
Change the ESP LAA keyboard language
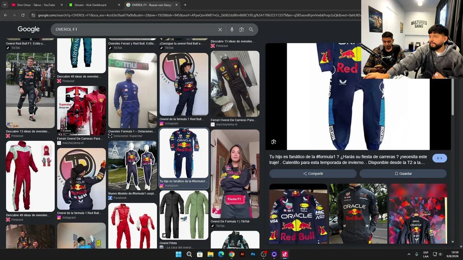point(426,254)
